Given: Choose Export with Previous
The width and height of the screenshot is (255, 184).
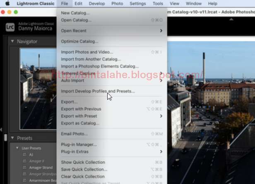Looking at the screenshot, I should click(112, 109).
